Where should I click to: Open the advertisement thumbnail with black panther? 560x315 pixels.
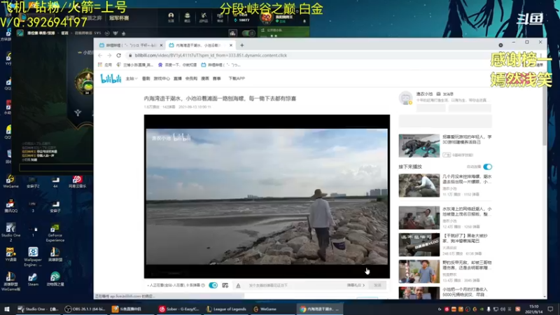point(419,146)
